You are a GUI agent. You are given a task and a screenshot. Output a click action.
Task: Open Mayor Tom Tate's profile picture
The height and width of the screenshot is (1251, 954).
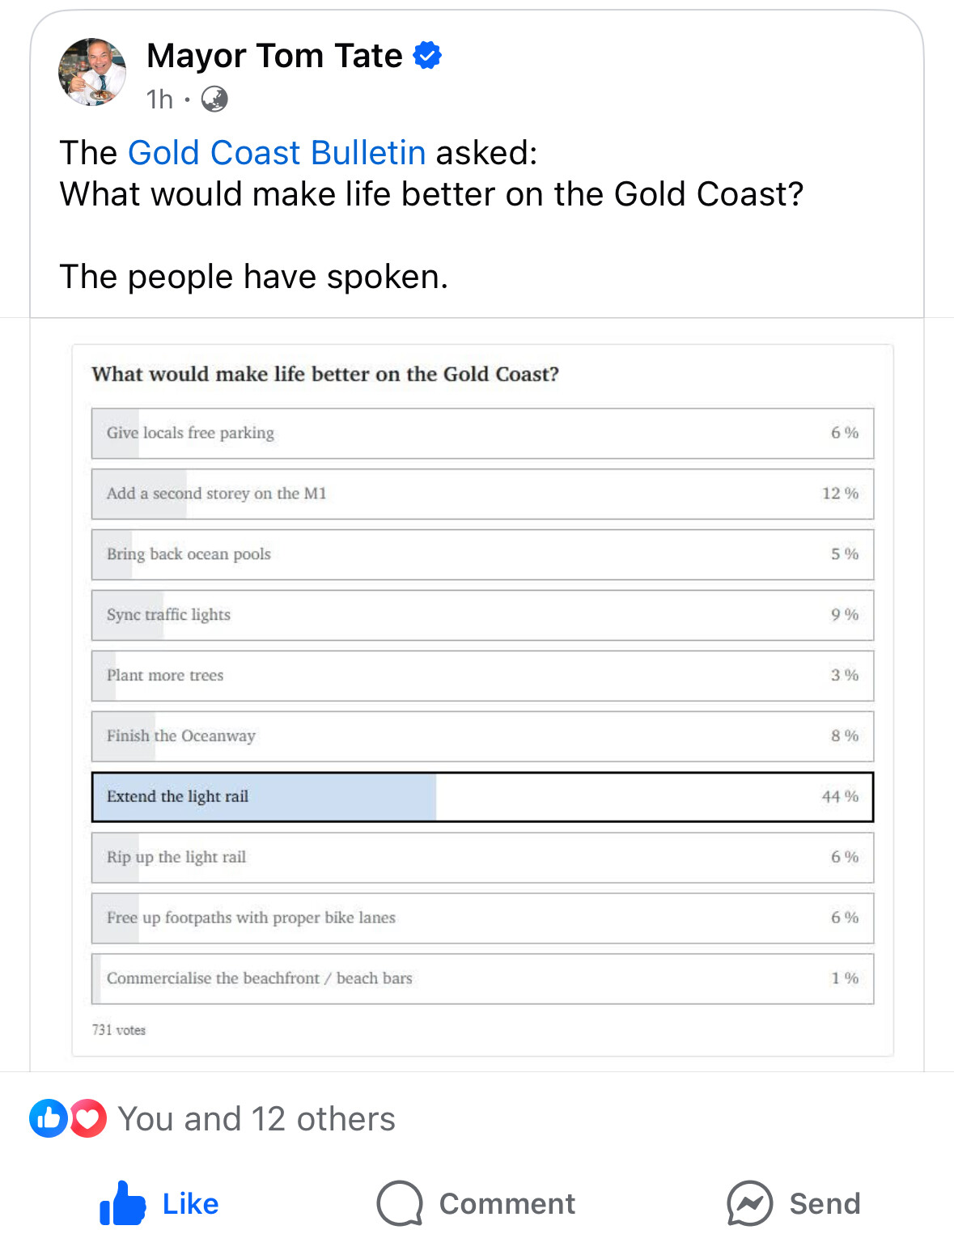point(92,72)
